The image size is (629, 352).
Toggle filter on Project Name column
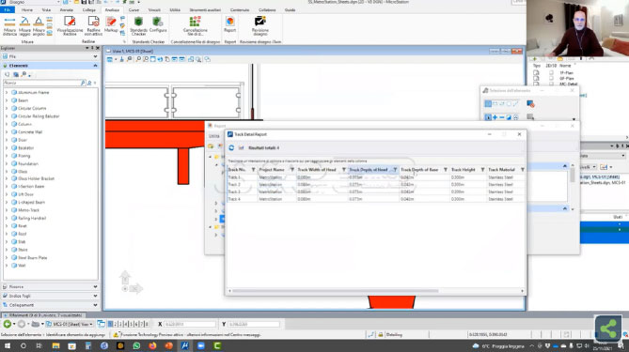(292, 170)
